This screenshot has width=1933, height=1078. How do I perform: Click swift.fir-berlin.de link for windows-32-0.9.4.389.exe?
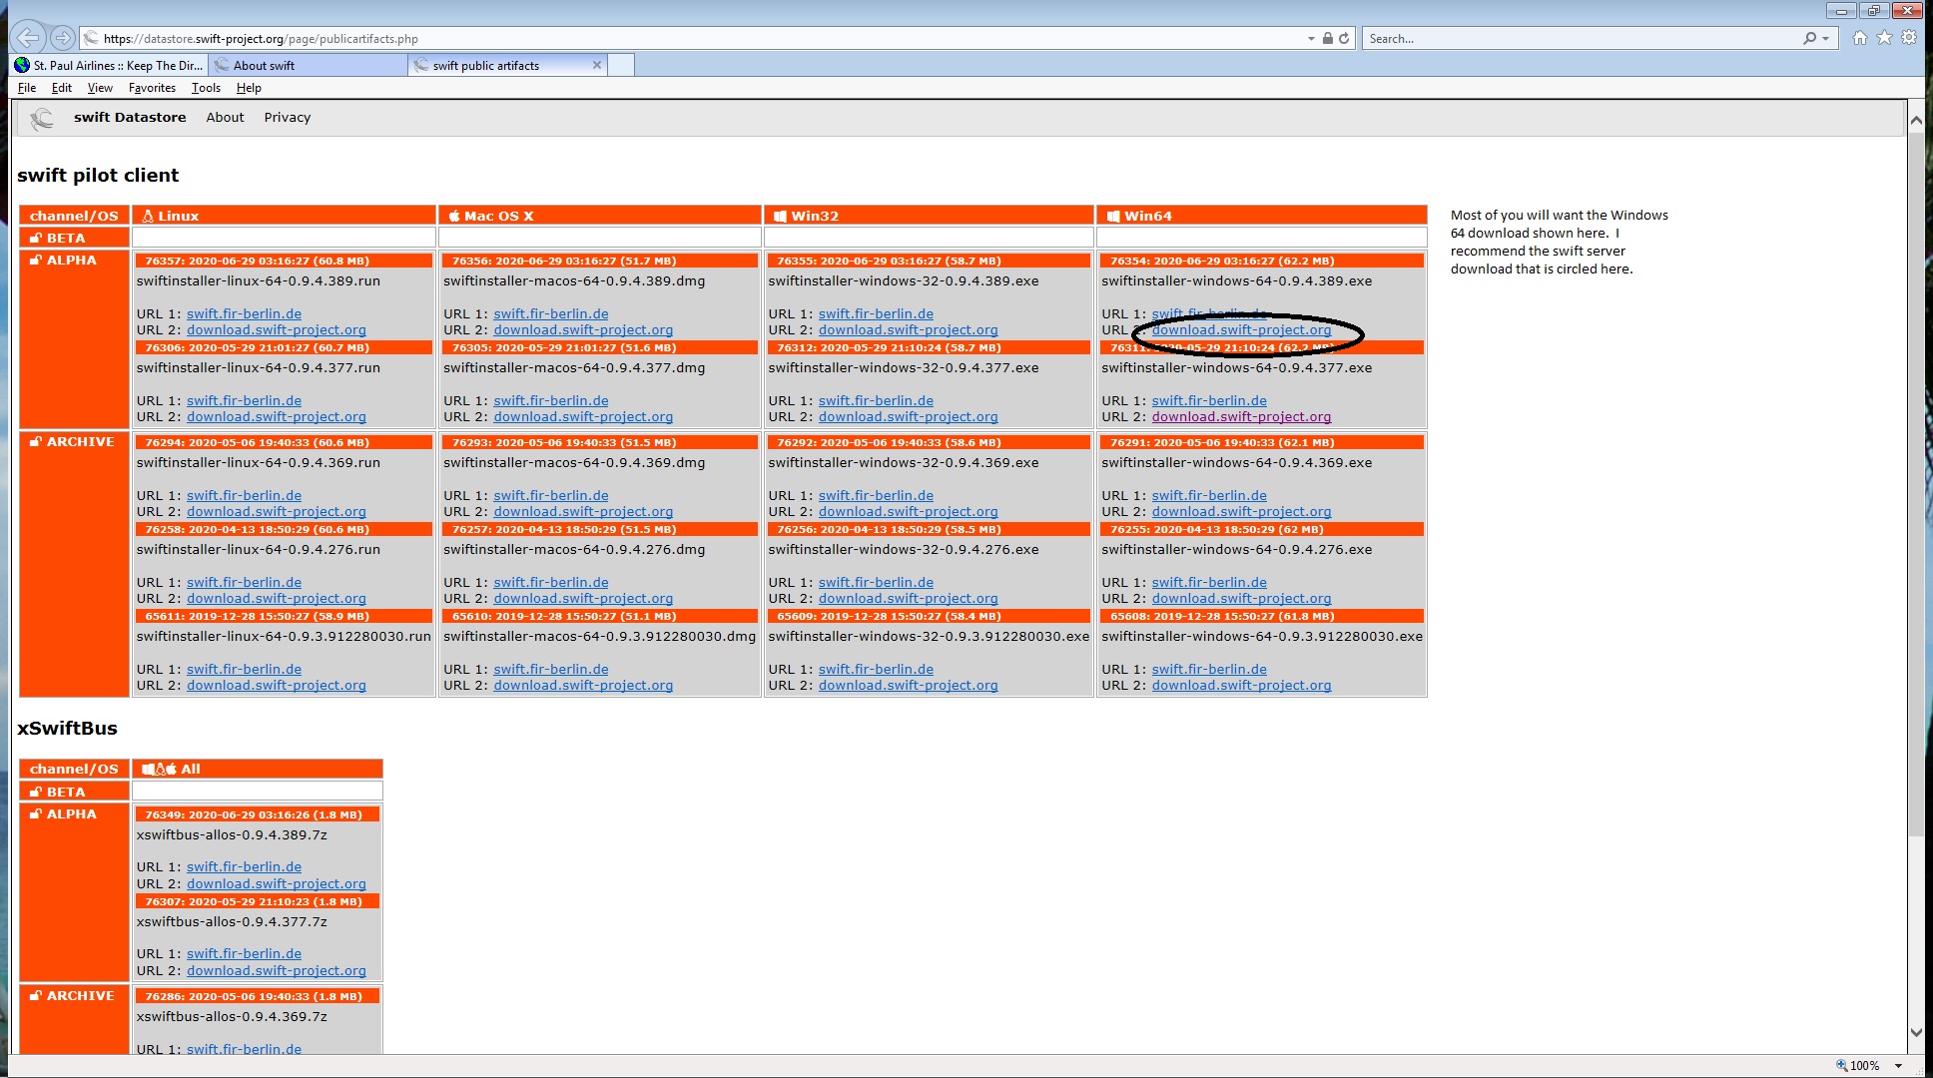coord(876,313)
